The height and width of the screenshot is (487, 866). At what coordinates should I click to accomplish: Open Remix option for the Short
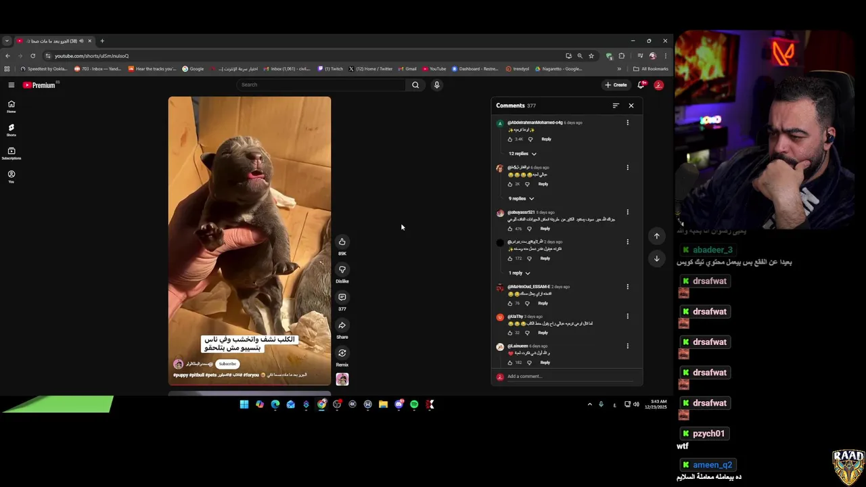tap(342, 353)
